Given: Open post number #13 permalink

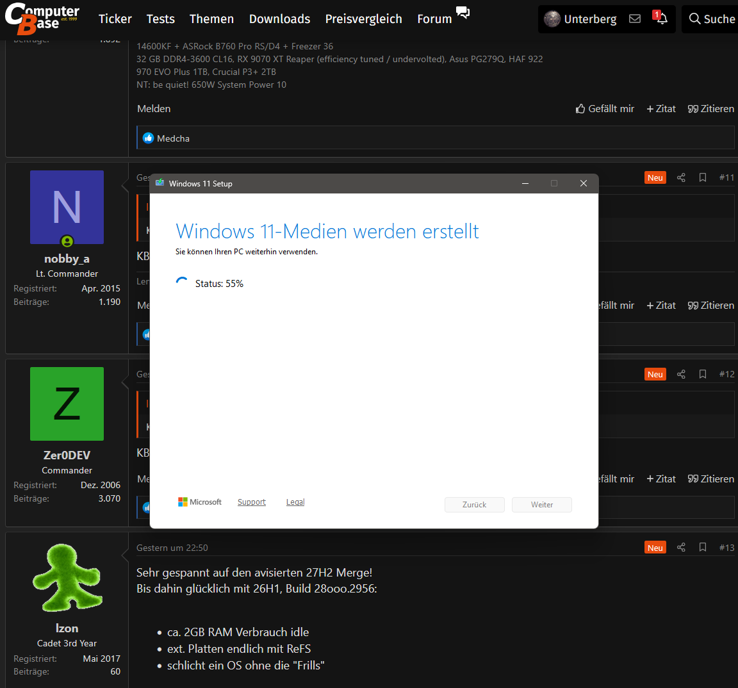Looking at the screenshot, I should point(726,547).
